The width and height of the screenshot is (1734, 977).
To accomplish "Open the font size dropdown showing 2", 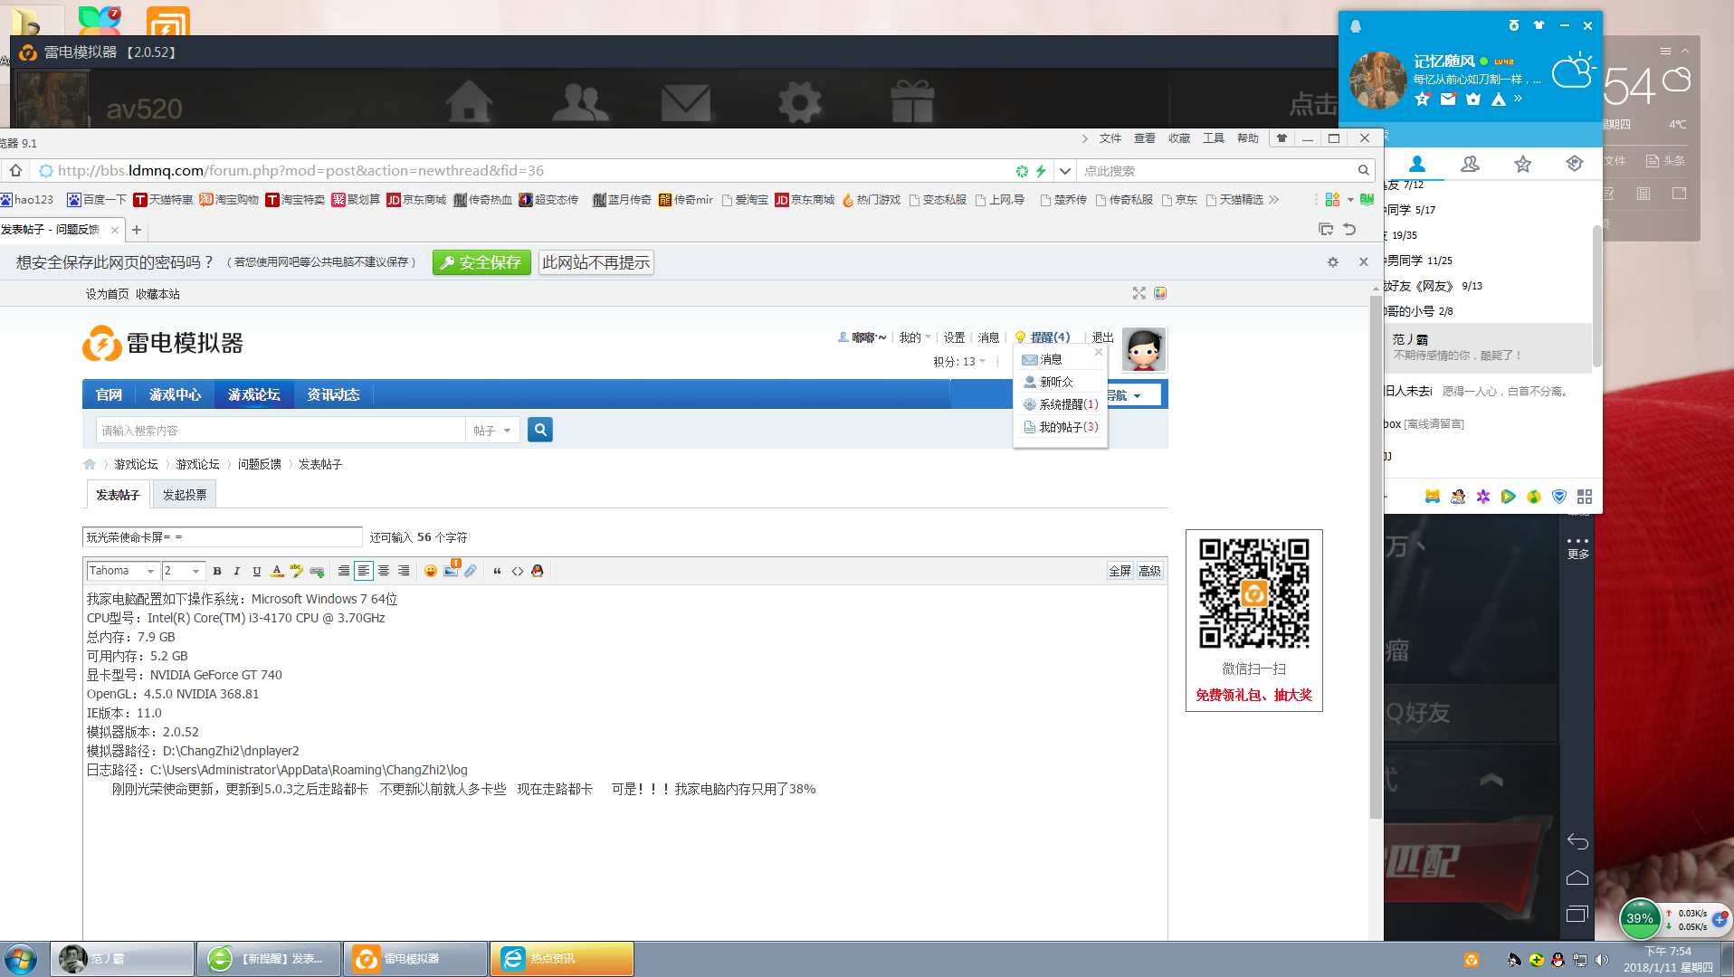I will (183, 571).
